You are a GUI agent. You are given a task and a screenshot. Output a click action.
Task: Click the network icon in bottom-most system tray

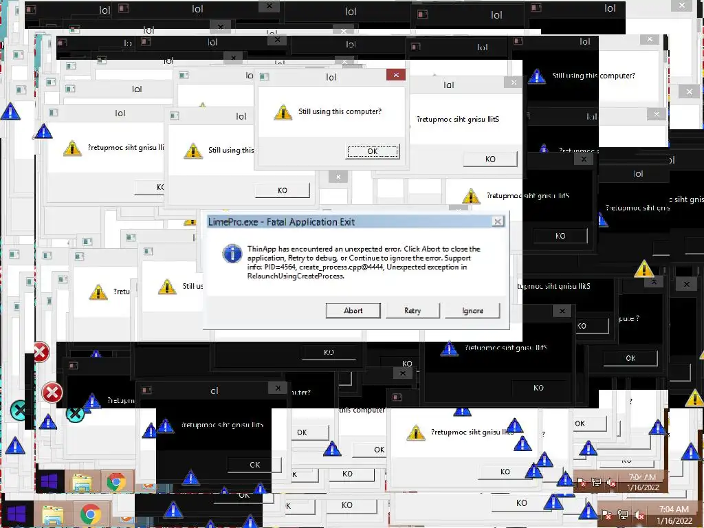623,515
